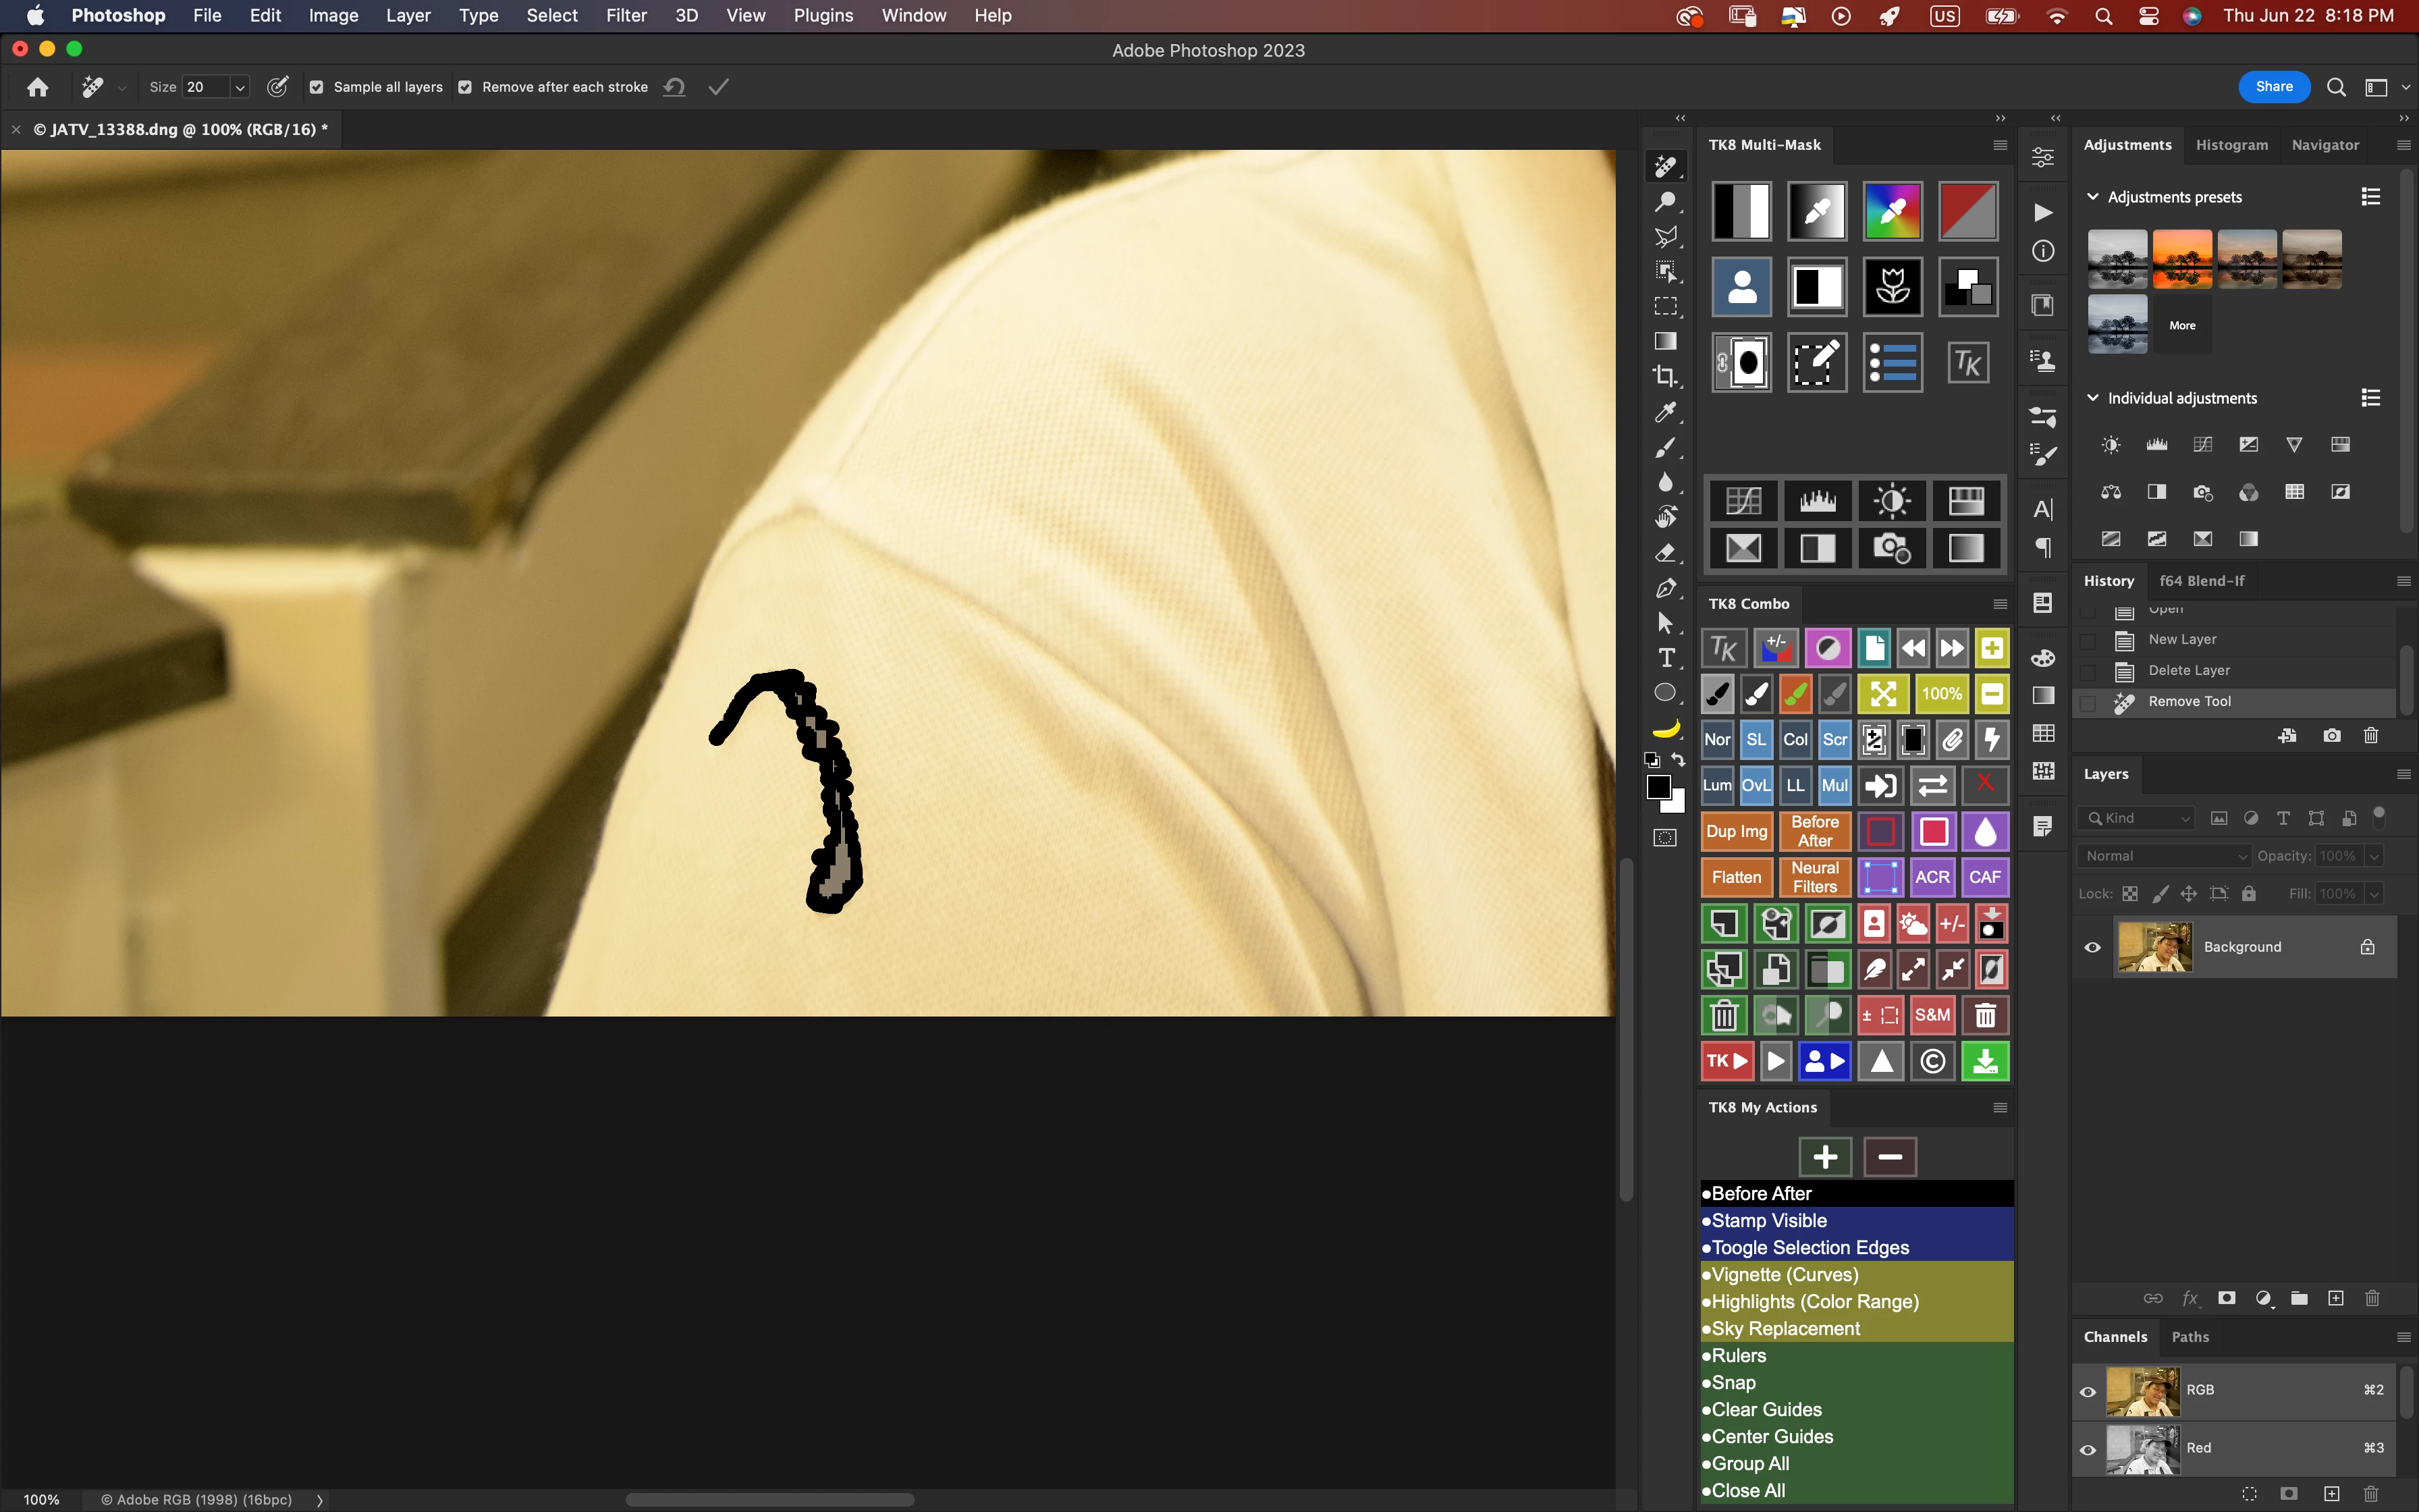Select the Pen tool
This screenshot has height=1512, width=2419.
[x=1664, y=588]
